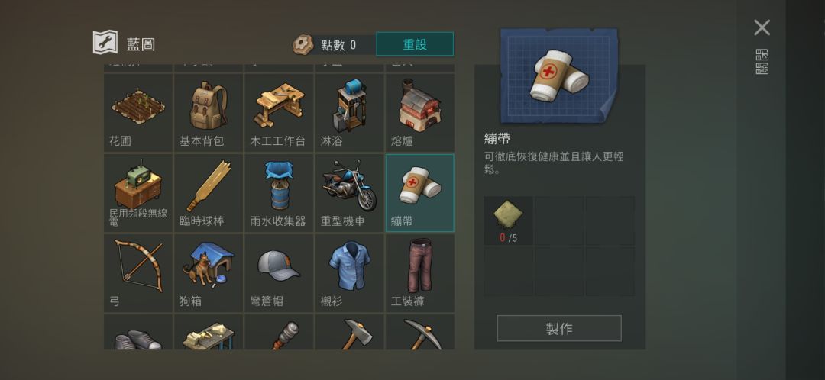Choose the 民用頻段無線電 radio blueprint

(x=138, y=193)
